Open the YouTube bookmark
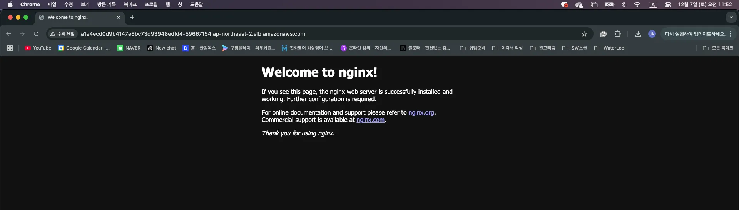This screenshot has height=210, width=739. (x=38, y=48)
